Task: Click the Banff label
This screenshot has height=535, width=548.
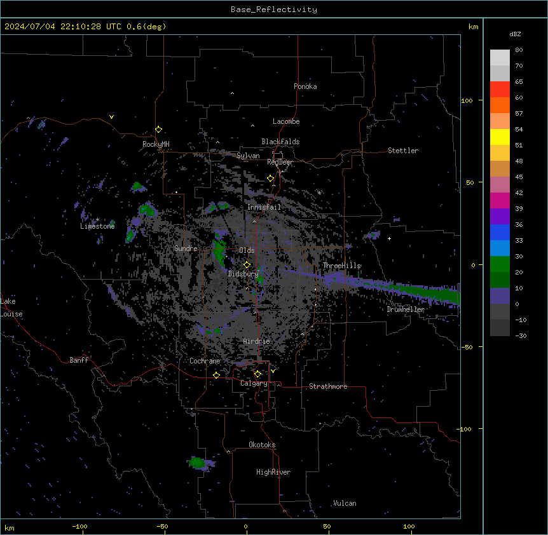Action: [79, 360]
